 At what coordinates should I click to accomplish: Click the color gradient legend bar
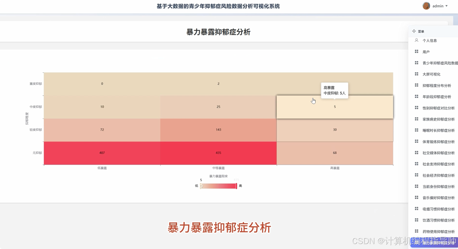(219, 186)
